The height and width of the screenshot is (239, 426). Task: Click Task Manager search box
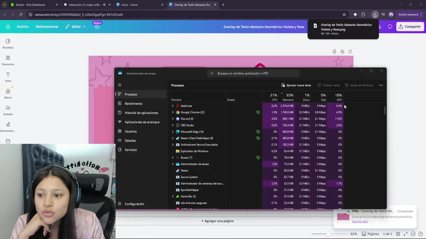tap(253, 73)
